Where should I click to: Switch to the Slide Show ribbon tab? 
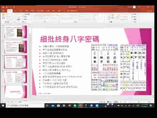tap(40, 11)
